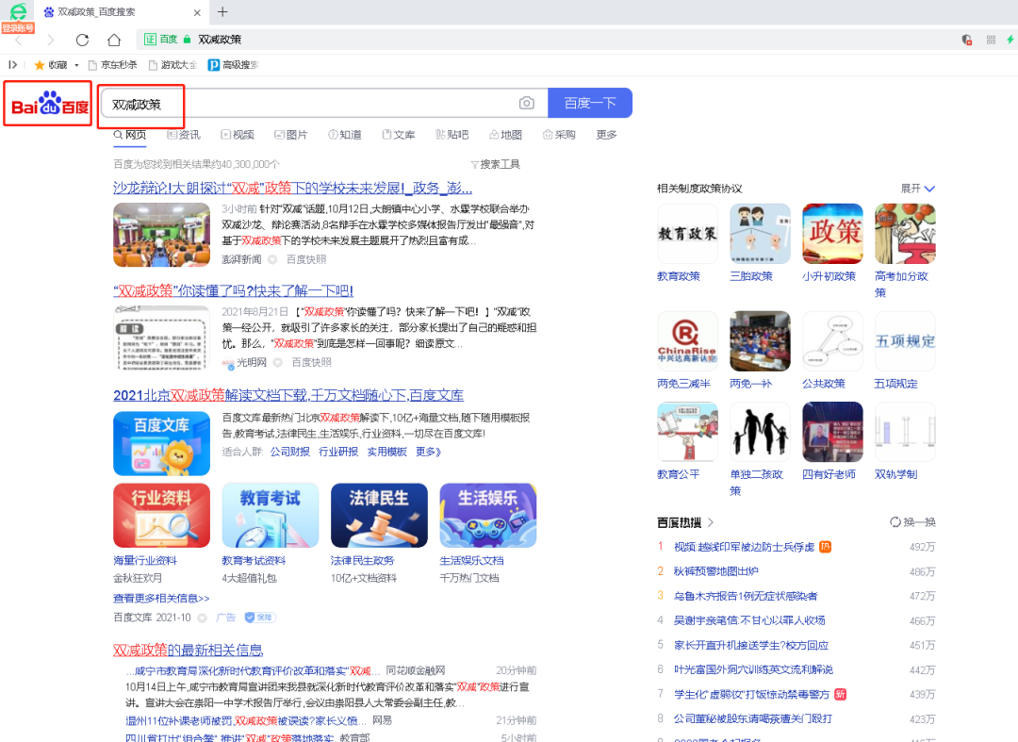
Task: Click the green 证 certificate icon
Action: (x=150, y=40)
